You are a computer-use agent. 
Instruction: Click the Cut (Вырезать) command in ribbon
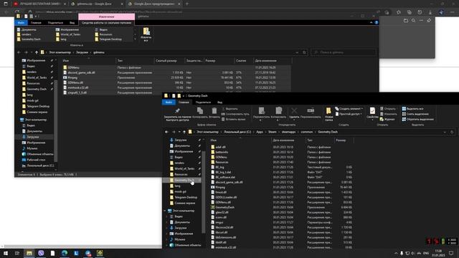tap(229, 109)
